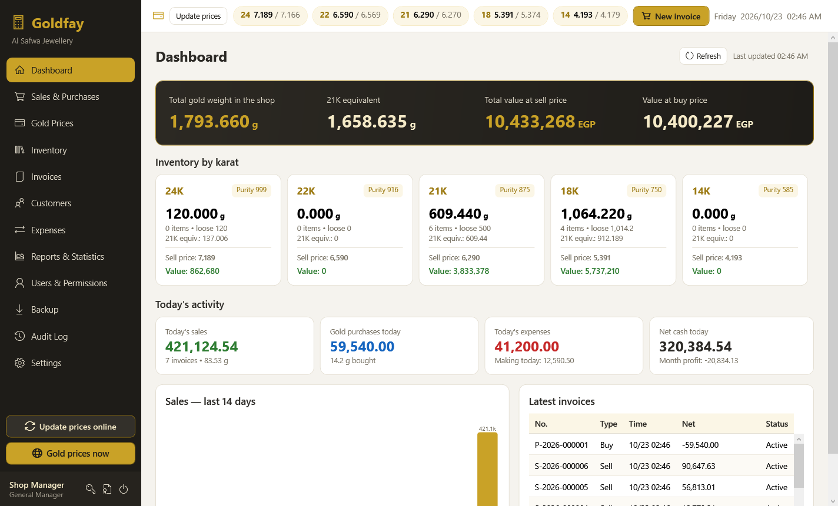Click the 21 karat price chip 6,290

431,15
